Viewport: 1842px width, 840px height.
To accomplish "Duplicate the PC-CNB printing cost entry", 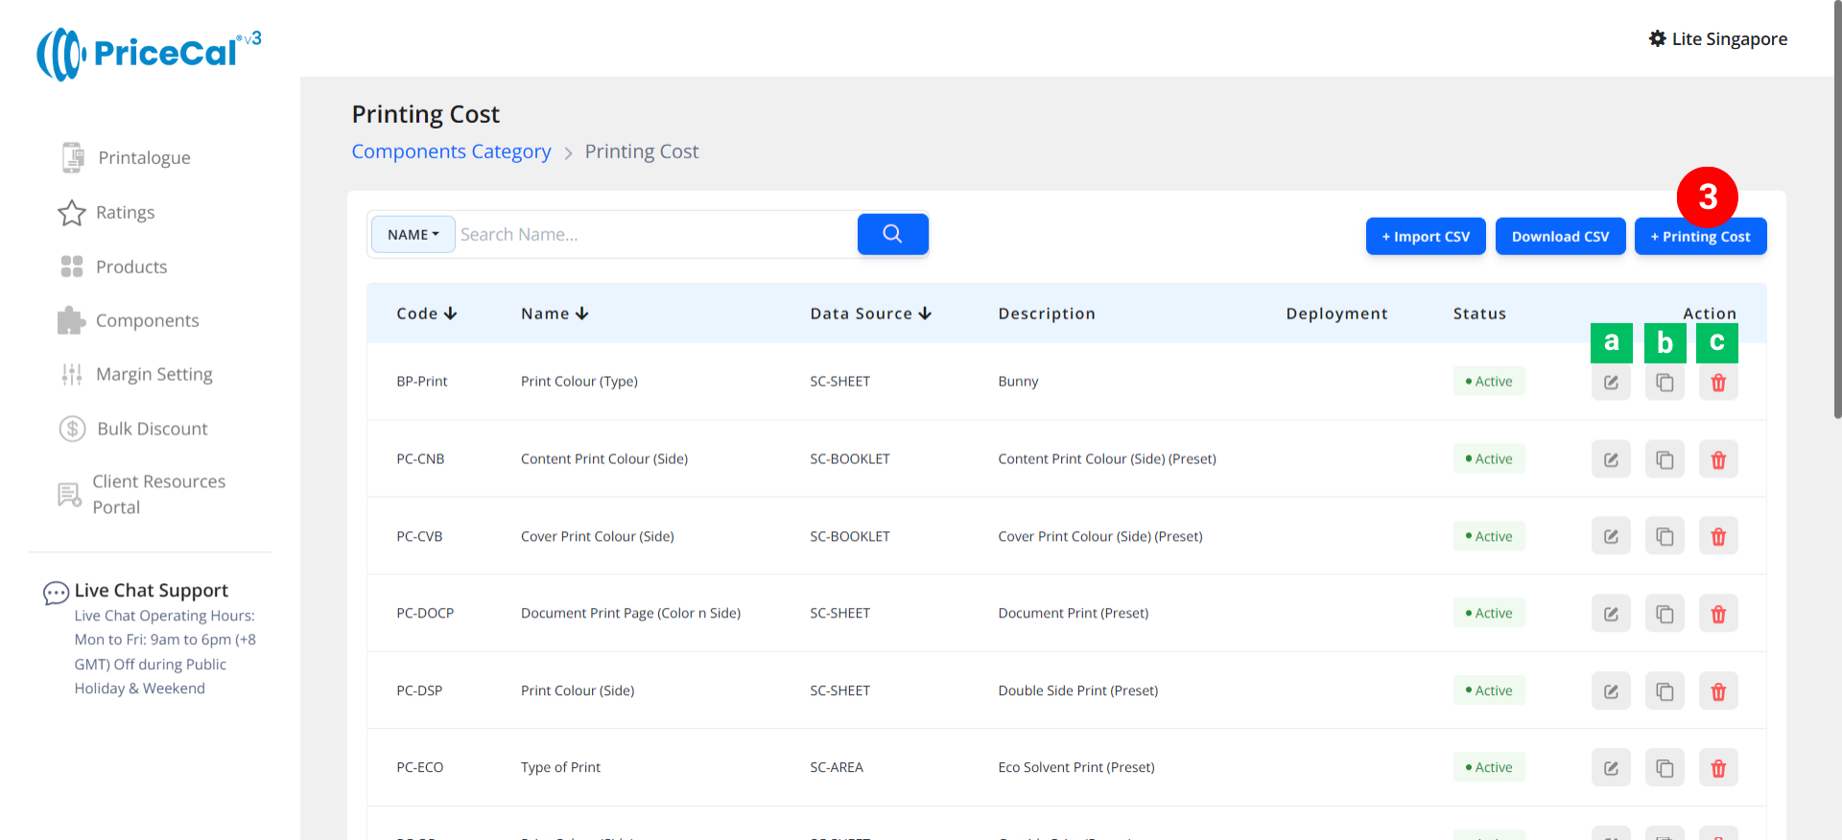I will tap(1665, 459).
